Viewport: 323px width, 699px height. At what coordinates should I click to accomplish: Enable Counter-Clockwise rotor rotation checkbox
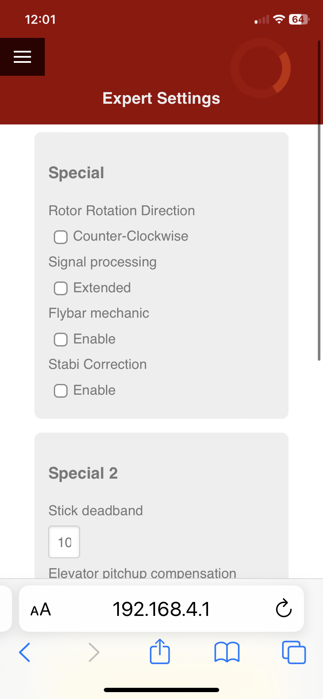coord(61,237)
